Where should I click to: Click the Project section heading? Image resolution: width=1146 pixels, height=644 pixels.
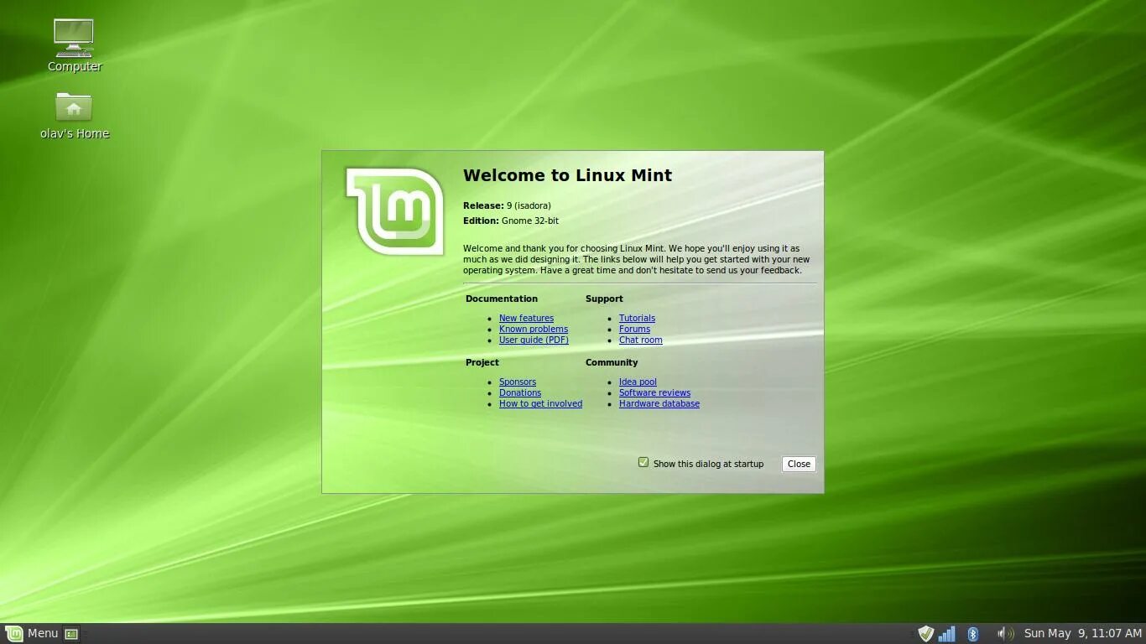pyautogui.click(x=482, y=362)
